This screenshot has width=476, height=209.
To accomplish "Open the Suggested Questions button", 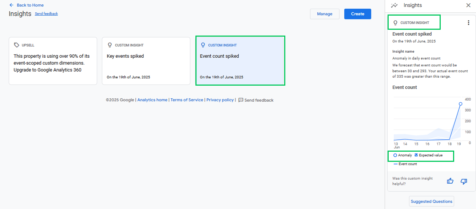I will point(432,201).
